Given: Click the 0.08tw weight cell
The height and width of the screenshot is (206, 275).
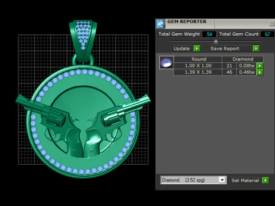Looking at the screenshot, I should [x=246, y=66].
